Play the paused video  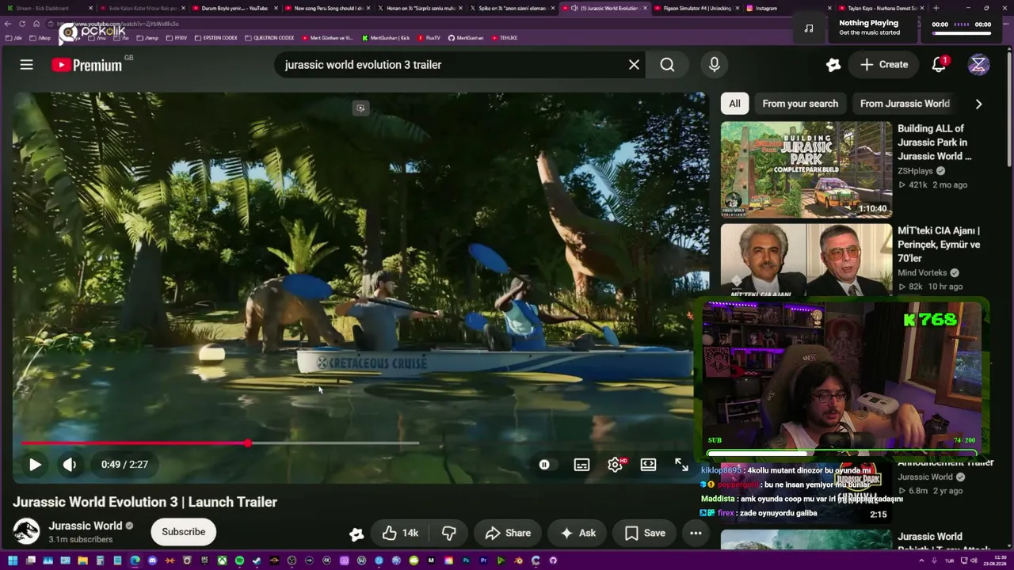(35, 465)
